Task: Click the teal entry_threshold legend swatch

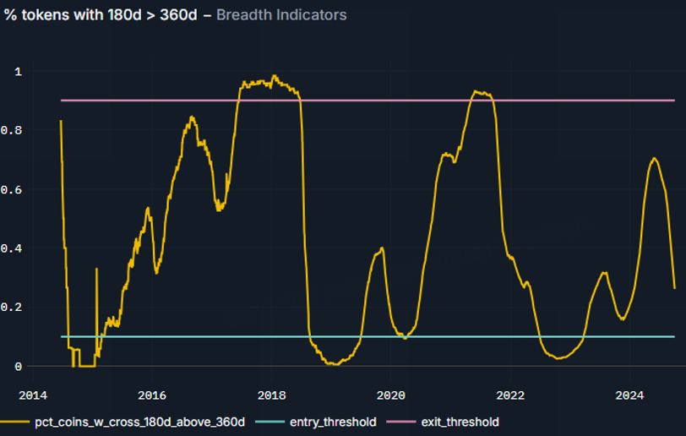Action: click(x=270, y=422)
